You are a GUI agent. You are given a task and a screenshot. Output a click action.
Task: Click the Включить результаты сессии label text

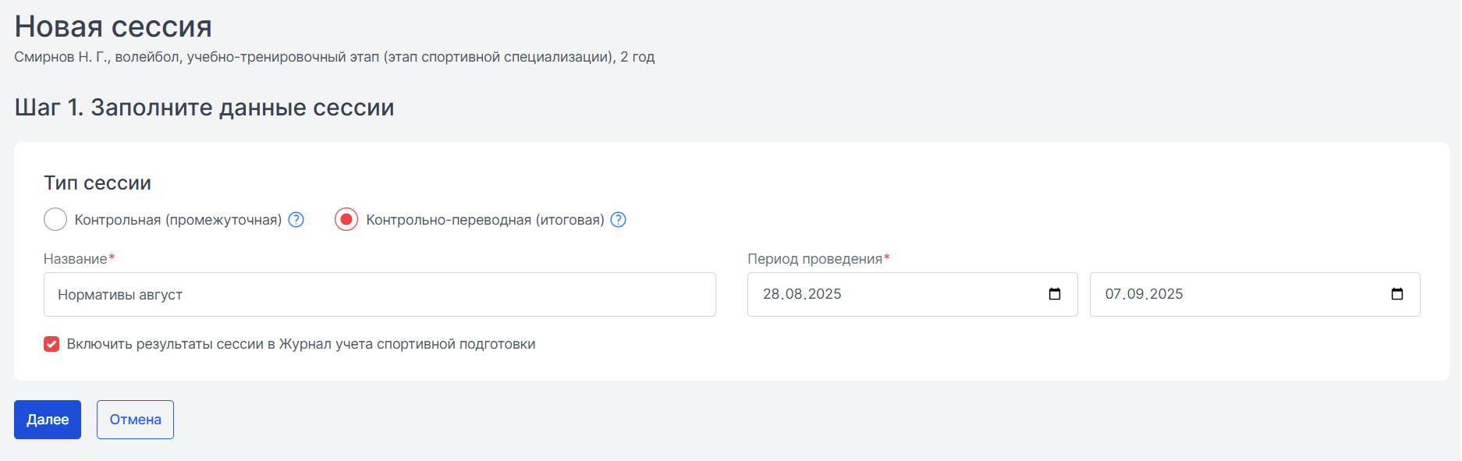click(x=301, y=344)
